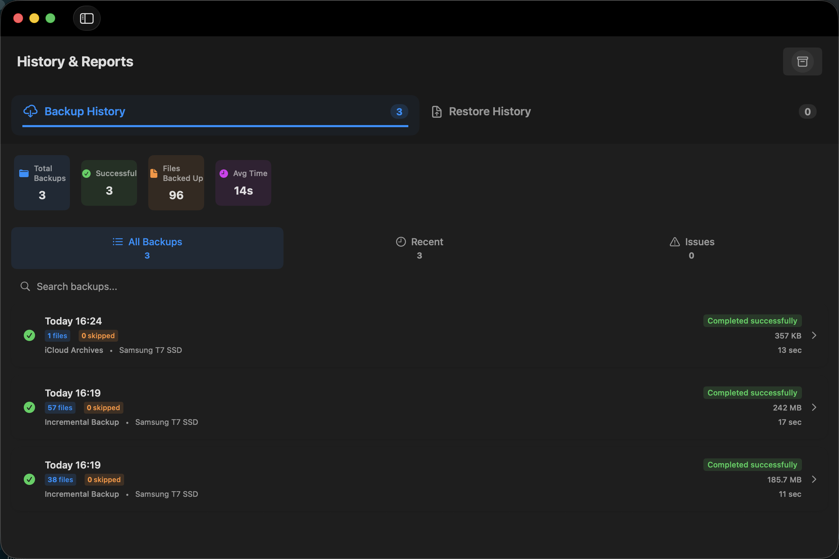Click the "1 files" badge
839x559 pixels.
tap(57, 335)
